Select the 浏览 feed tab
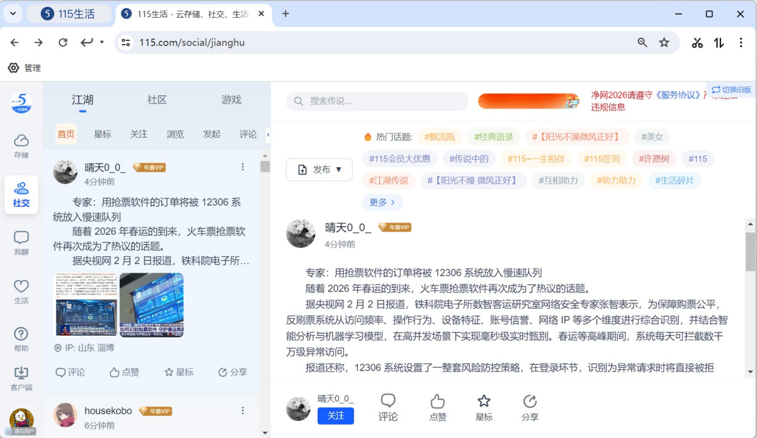This screenshot has height=438, width=757. tap(175, 134)
